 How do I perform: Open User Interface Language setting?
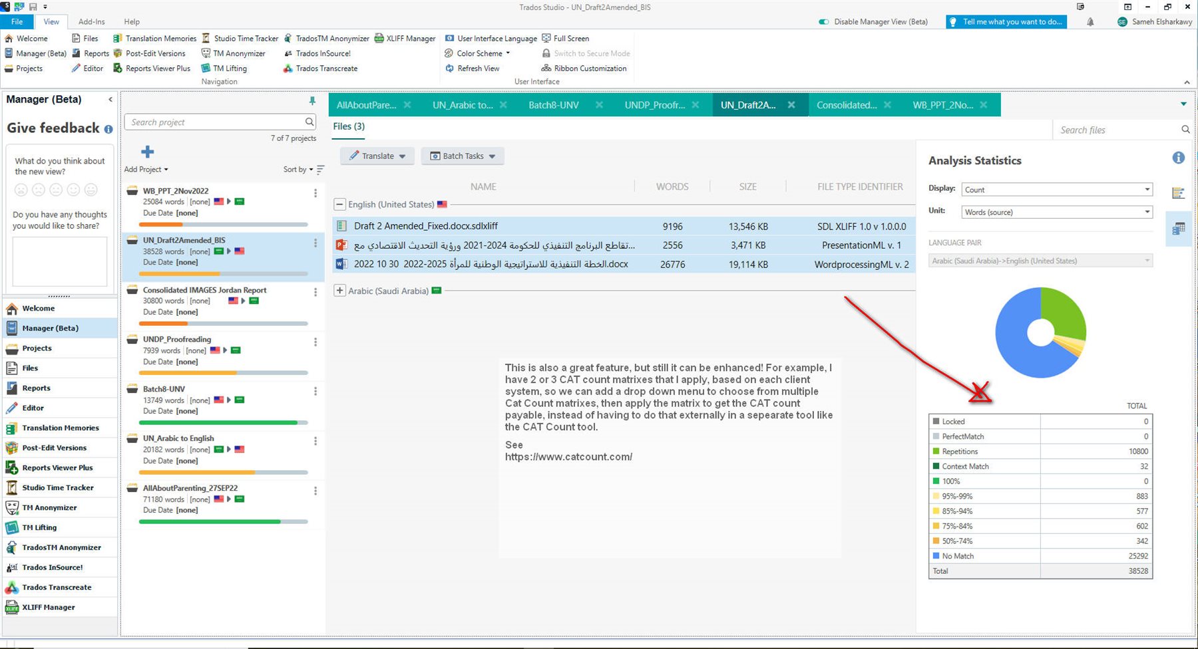491,39
